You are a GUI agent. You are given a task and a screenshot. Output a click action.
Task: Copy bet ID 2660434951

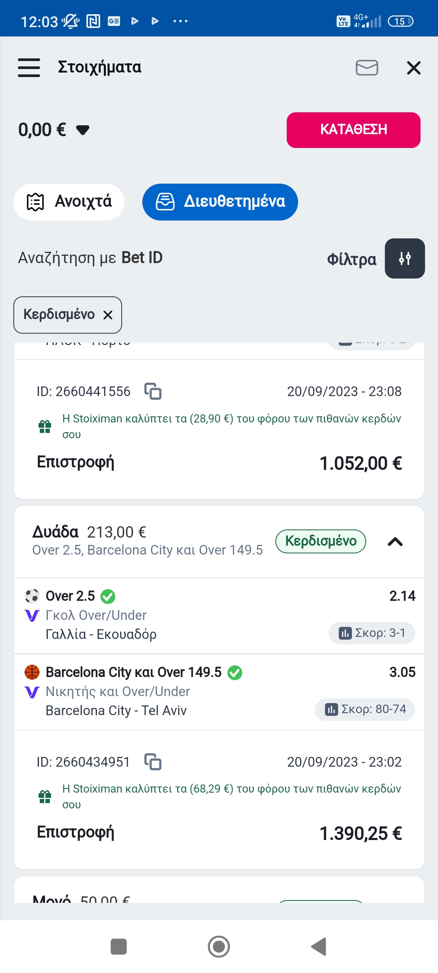(153, 762)
